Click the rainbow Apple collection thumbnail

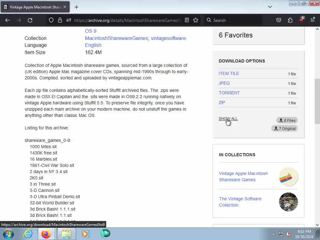tap(288, 177)
